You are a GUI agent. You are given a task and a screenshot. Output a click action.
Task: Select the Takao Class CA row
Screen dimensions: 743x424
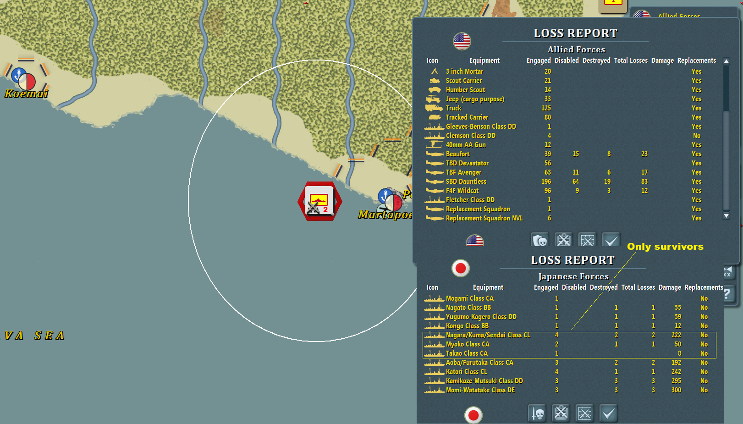569,353
